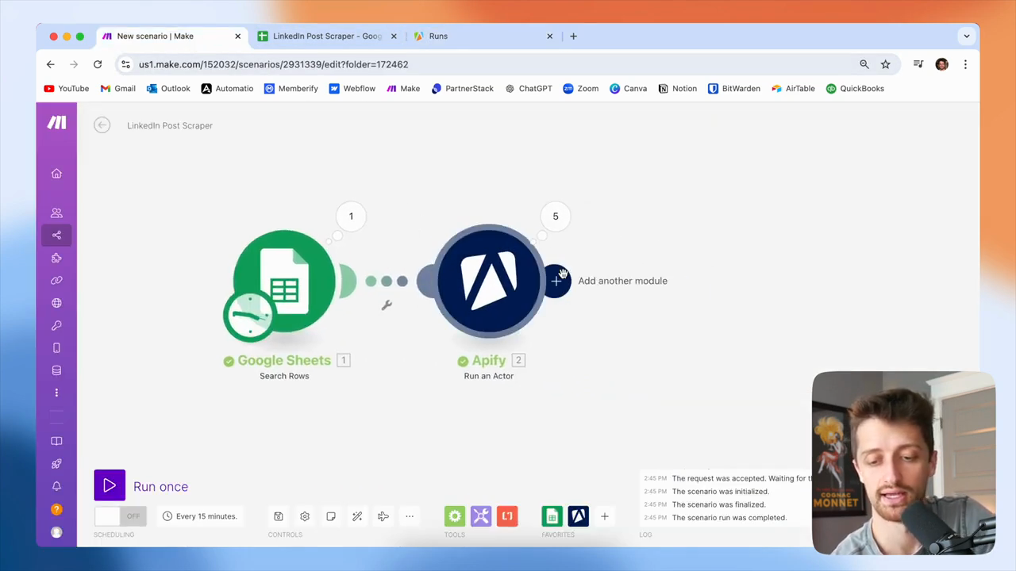Go back using the scenario back arrow
Image resolution: width=1016 pixels, height=571 pixels.
click(102, 125)
